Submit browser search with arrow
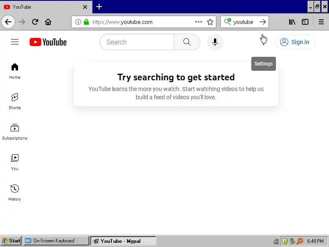Viewport: 329px width, 247px height. [263, 22]
